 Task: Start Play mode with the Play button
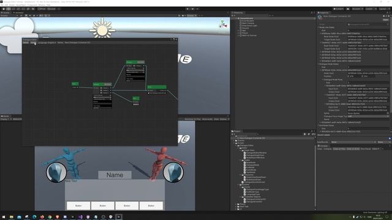(x=187, y=9)
